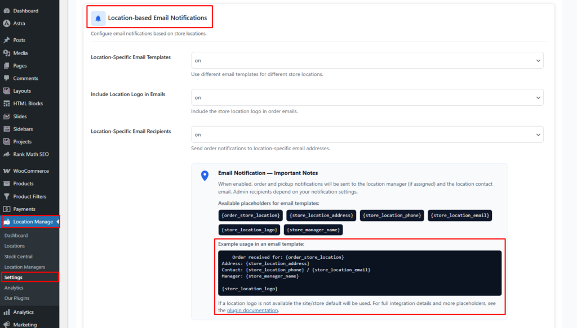Open Location Managers submenu page

pos(24,267)
